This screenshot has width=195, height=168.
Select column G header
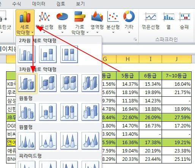click(109, 59)
